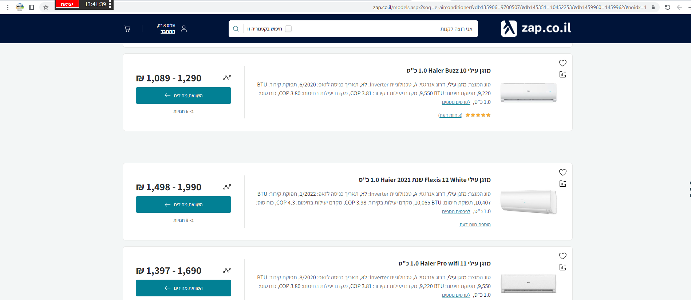Click the ב- 6 חנויות store count
This screenshot has width=691, height=300.
click(183, 112)
